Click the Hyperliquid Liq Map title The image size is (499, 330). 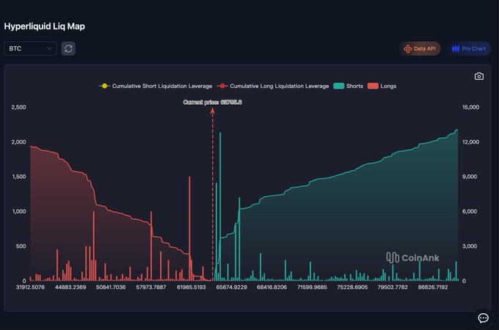45,26
